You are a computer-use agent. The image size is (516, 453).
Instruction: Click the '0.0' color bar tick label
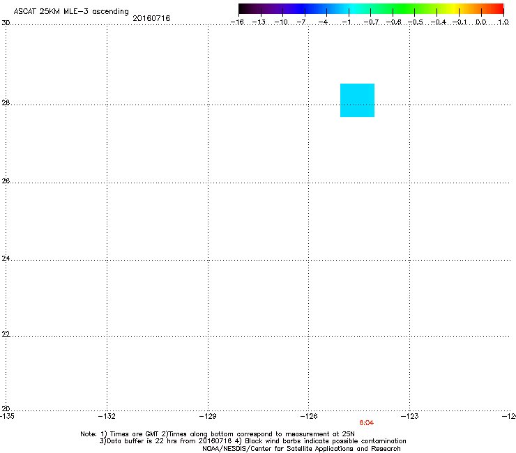[x=481, y=22]
